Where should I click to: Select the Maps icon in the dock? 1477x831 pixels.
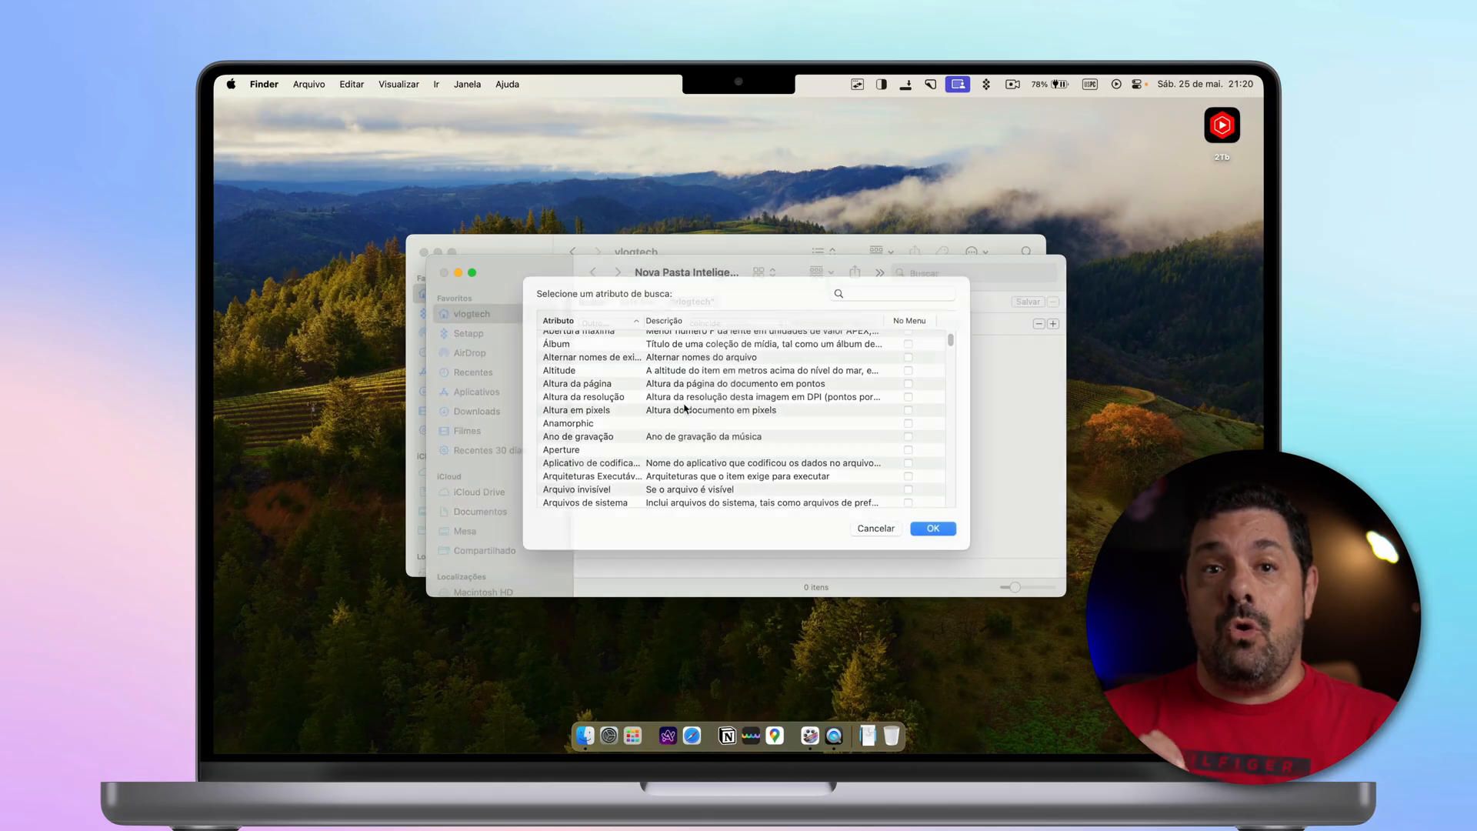tap(775, 736)
